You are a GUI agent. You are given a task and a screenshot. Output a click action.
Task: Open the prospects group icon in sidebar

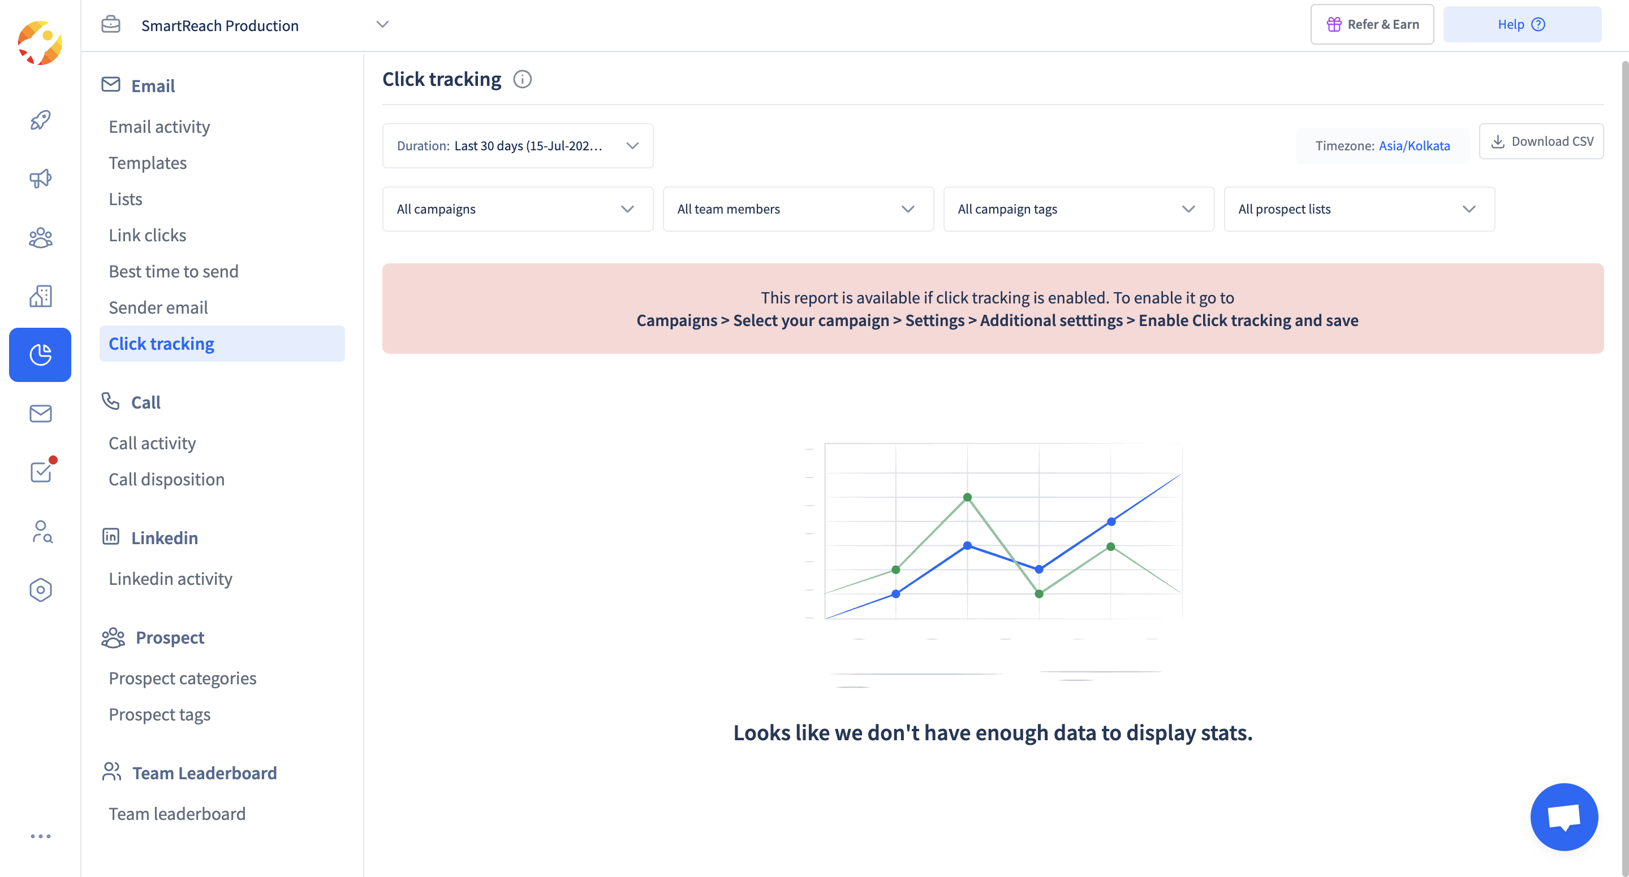point(41,237)
